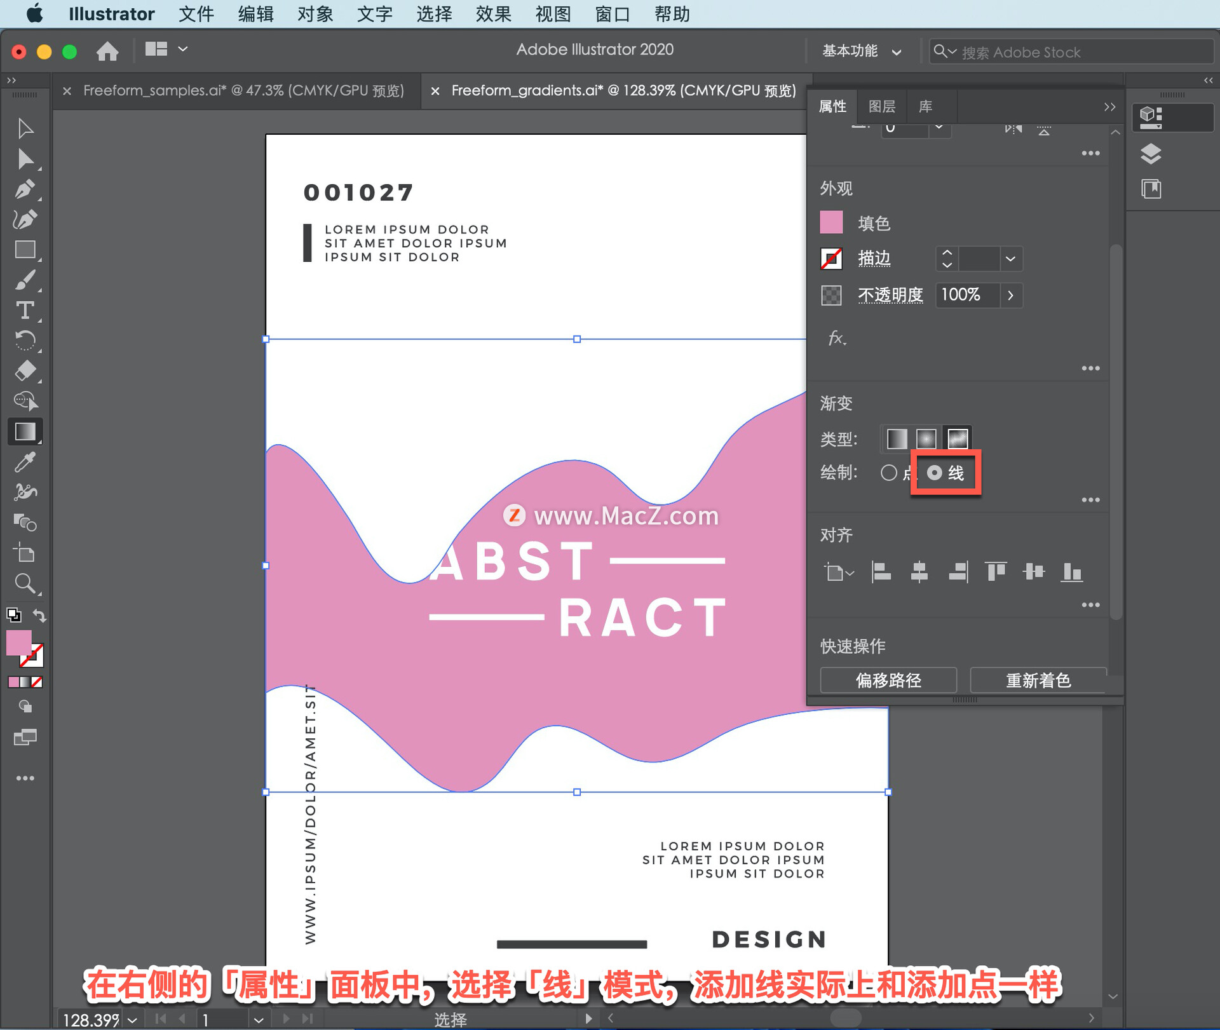Select the Gradient tool in toolbar
1220x1030 pixels.
[x=25, y=431]
